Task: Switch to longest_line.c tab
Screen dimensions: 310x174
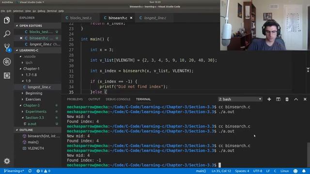Action: pyautogui.click(x=155, y=18)
